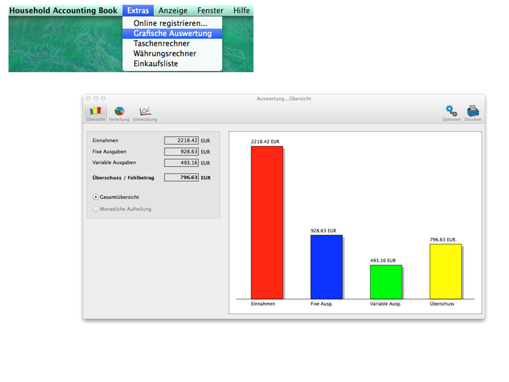This screenshot has width=509, height=382.
Task: Open the Hilfe menu
Action: click(241, 11)
